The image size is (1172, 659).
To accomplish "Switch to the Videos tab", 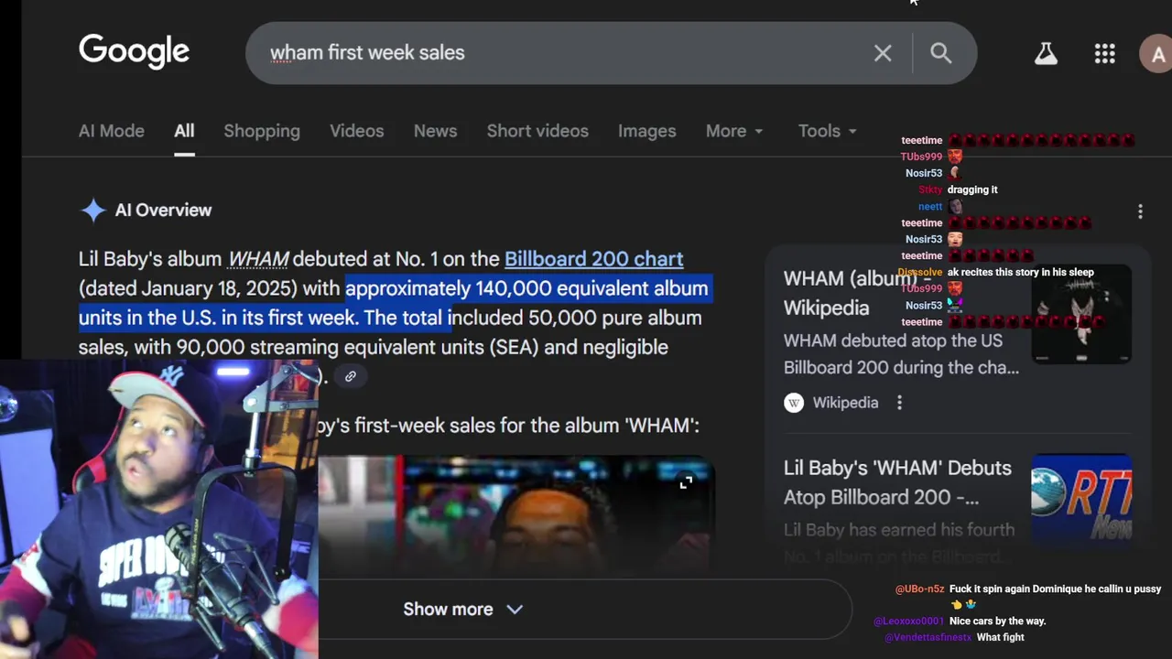I will (356, 131).
